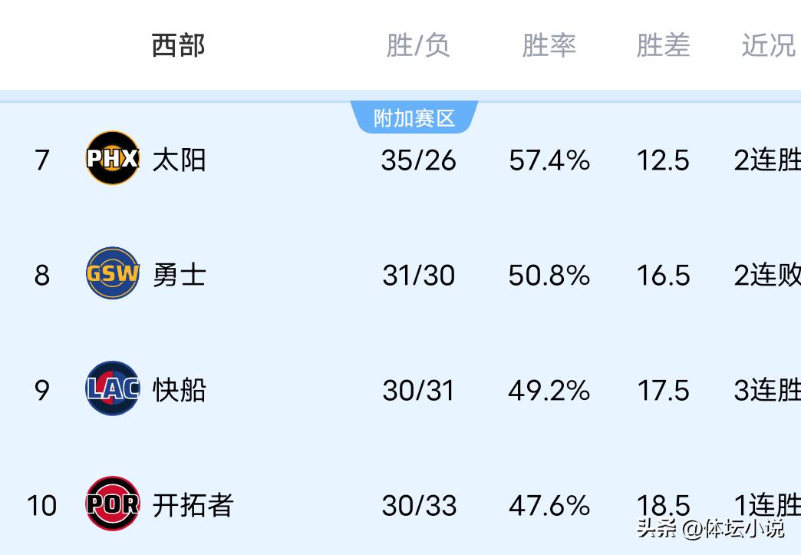This screenshot has width=801, height=555.
Task: Click the 3连胜 streak for 快船
Action: (x=767, y=390)
